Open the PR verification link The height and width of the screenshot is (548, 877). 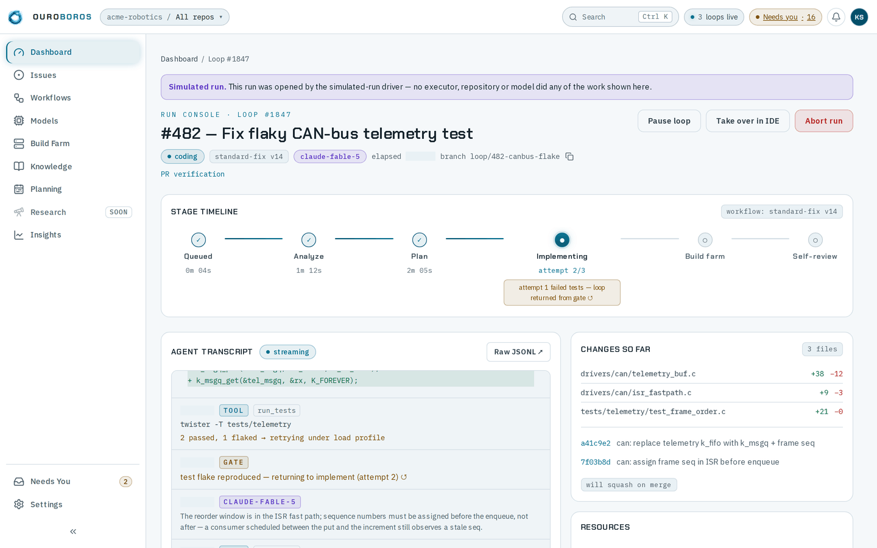(x=192, y=174)
